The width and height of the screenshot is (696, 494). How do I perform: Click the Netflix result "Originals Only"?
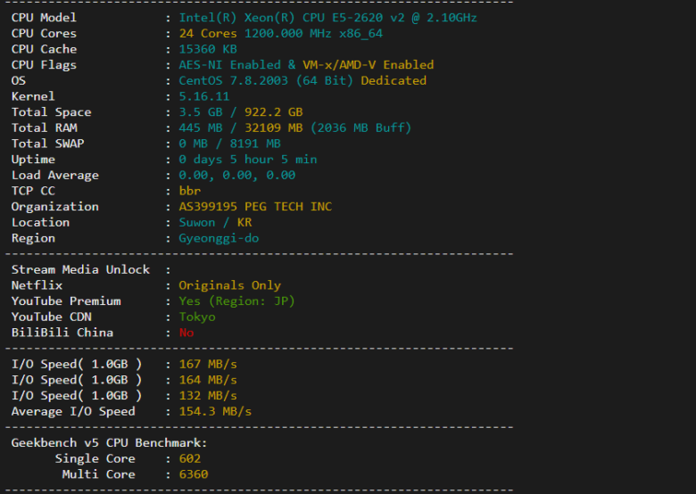tap(229, 285)
